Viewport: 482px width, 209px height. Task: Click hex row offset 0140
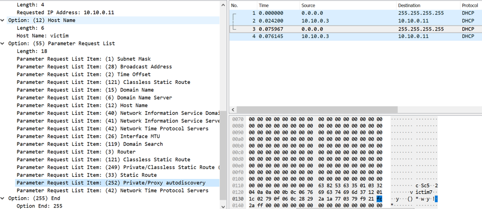tap(239, 205)
